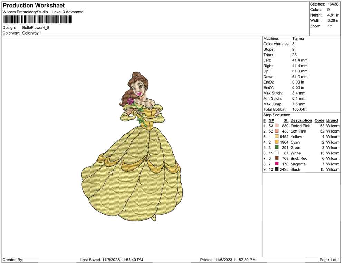Screen dimensions: 342x263
Task: Click the Machine value Tajima
Action: [x=298, y=39]
